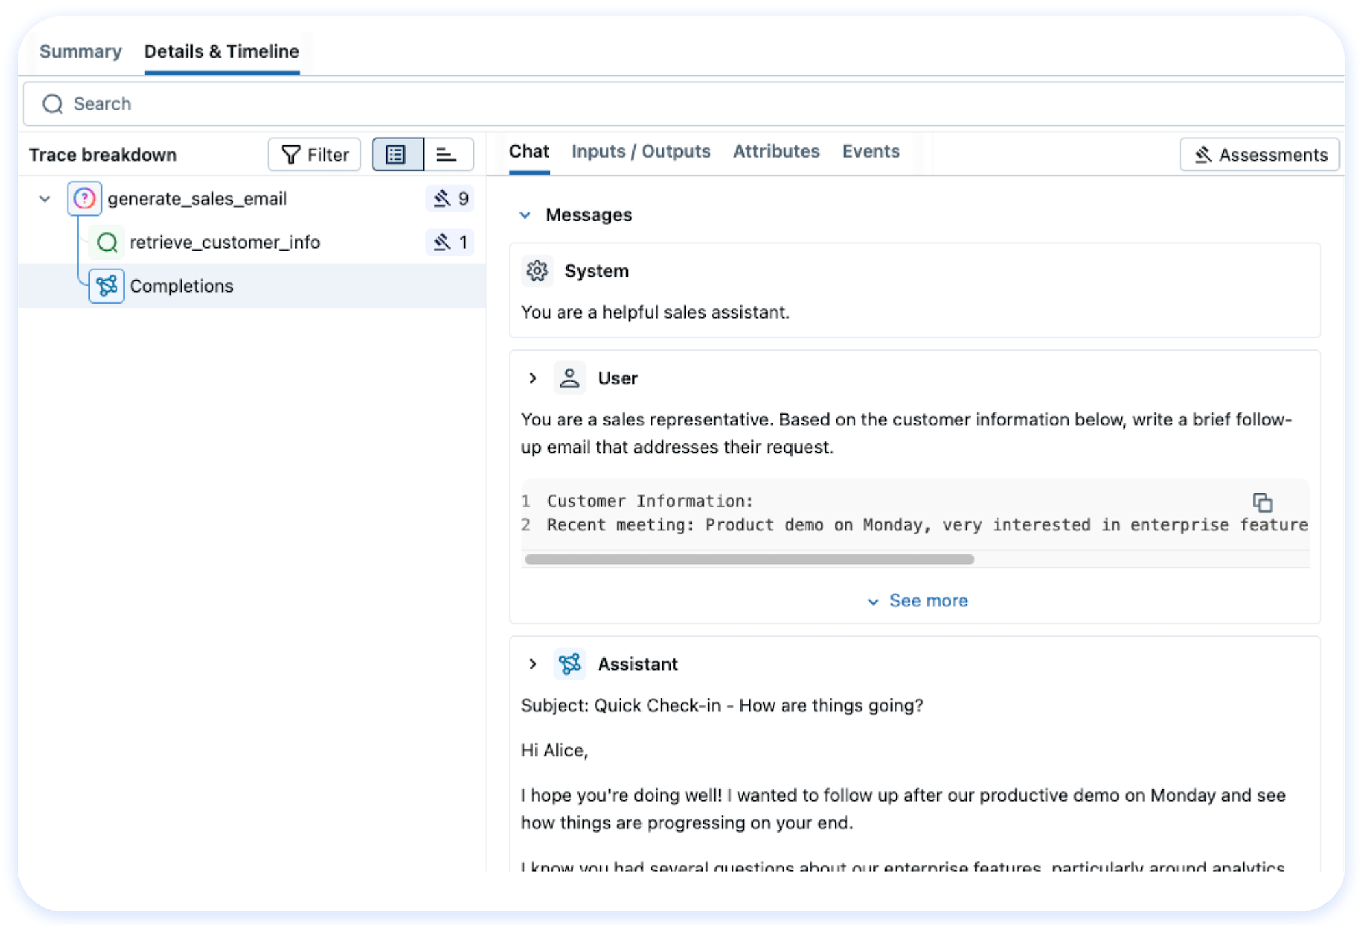Click the code block horizontal scrollbar
The width and height of the screenshot is (1370, 925).
(749, 559)
